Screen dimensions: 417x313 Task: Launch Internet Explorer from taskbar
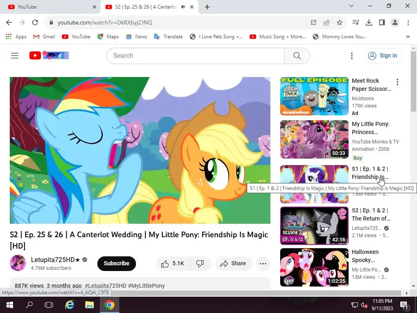coord(70,305)
